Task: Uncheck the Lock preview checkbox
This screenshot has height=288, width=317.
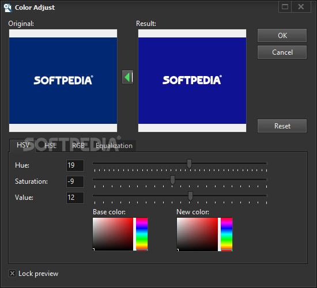Action: 12,274
